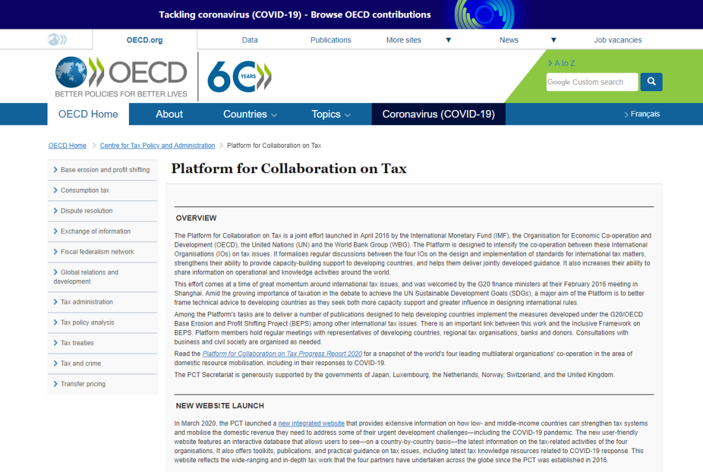Click the Google Custom search field
This screenshot has width=703, height=472.
click(x=592, y=82)
